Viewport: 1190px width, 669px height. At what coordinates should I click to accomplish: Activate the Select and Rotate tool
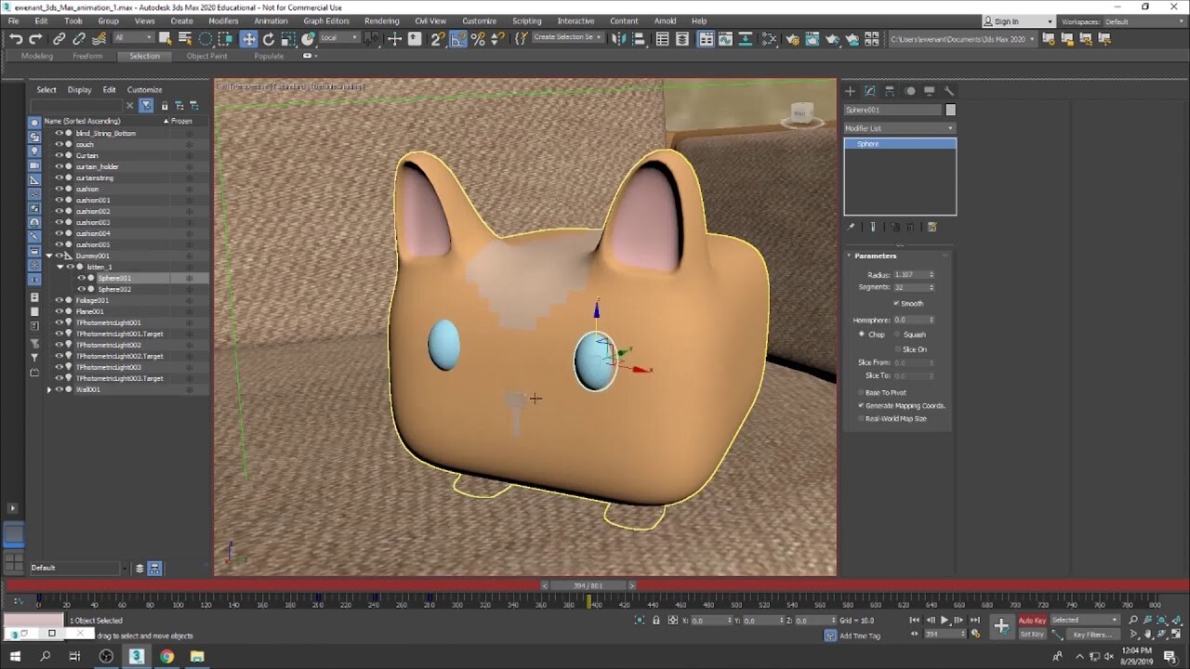269,39
